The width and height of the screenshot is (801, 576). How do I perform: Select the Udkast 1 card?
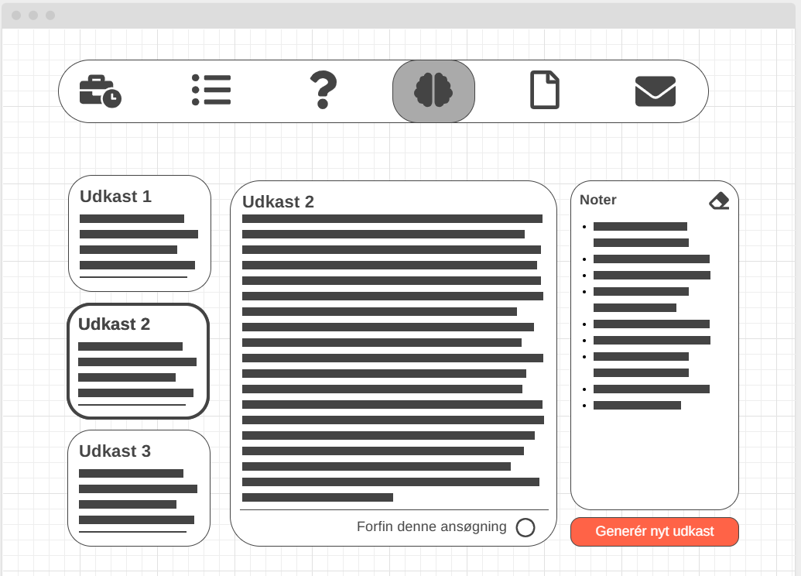coord(139,233)
